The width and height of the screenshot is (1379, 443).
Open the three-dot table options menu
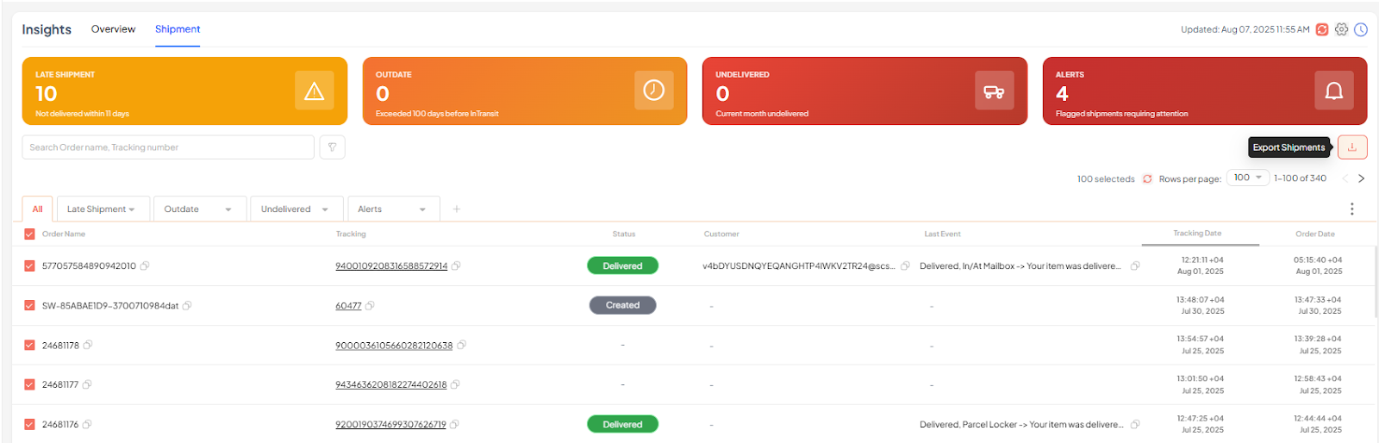(x=1351, y=209)
